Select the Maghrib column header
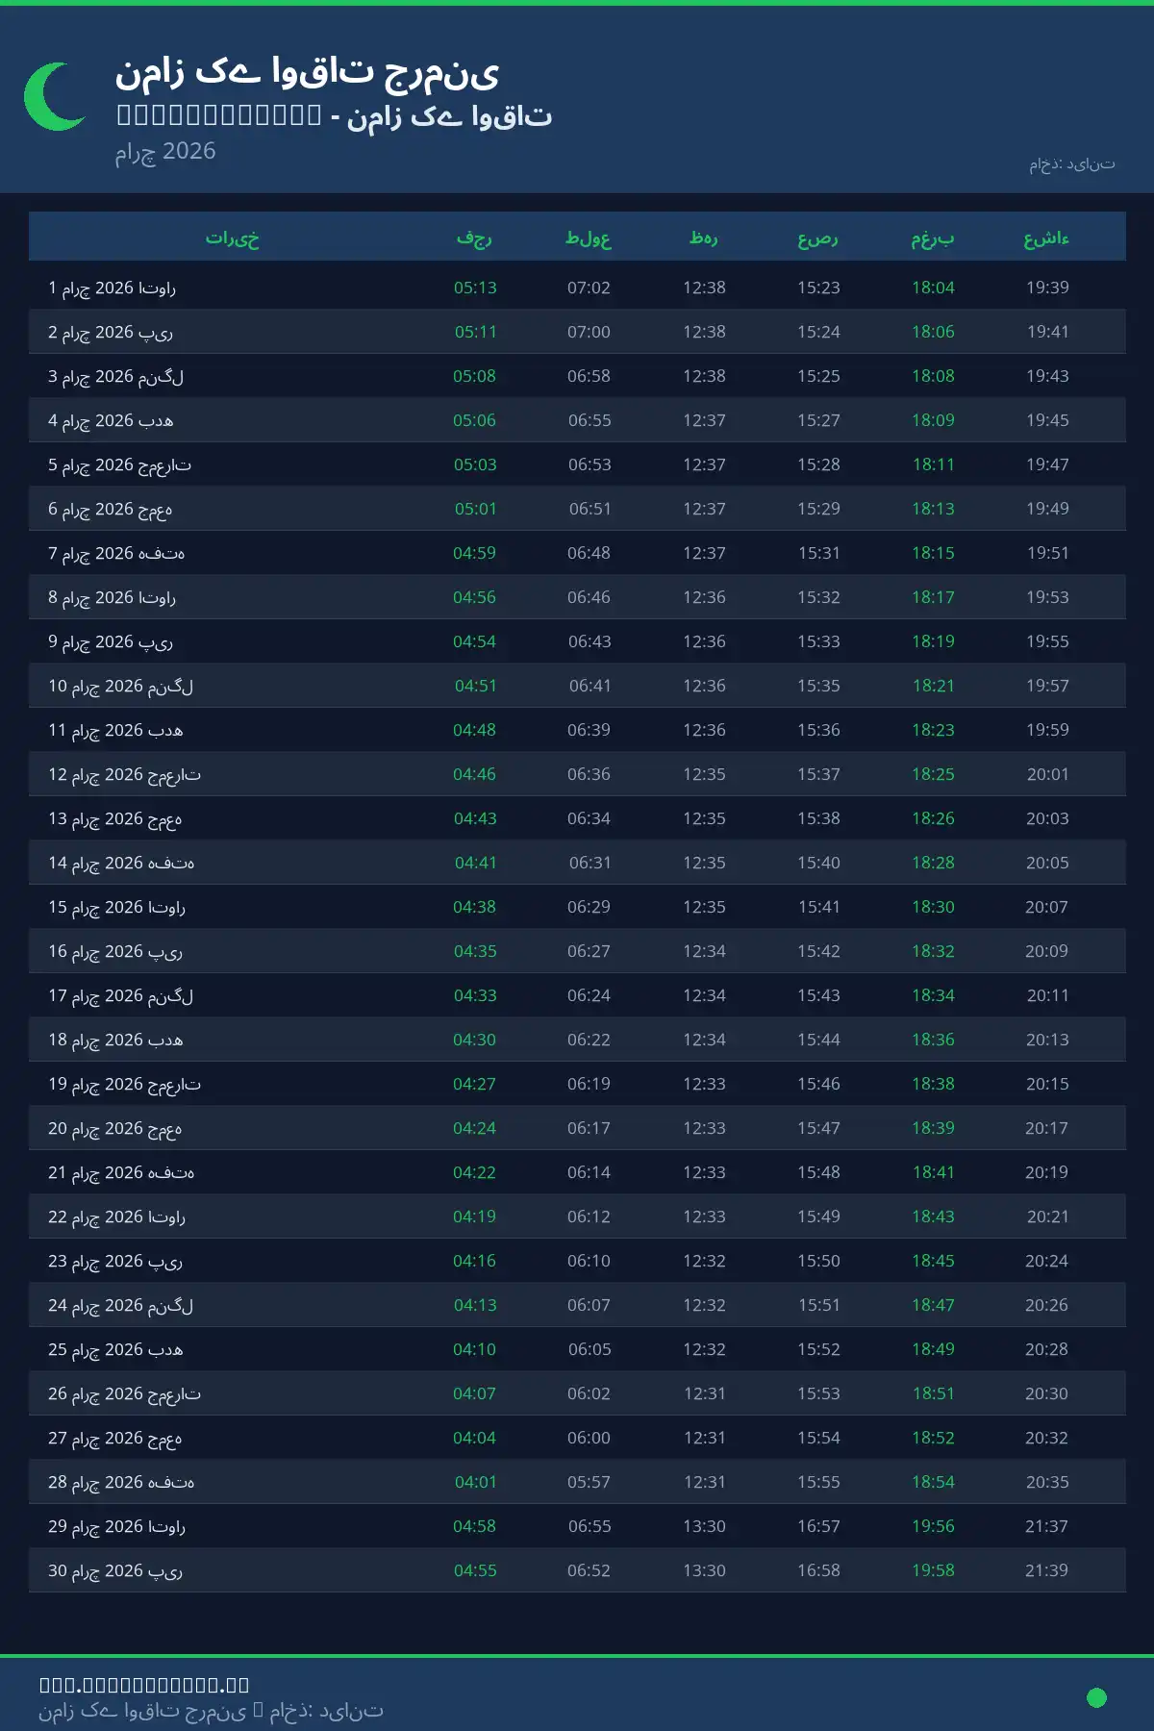 (933, 238)
